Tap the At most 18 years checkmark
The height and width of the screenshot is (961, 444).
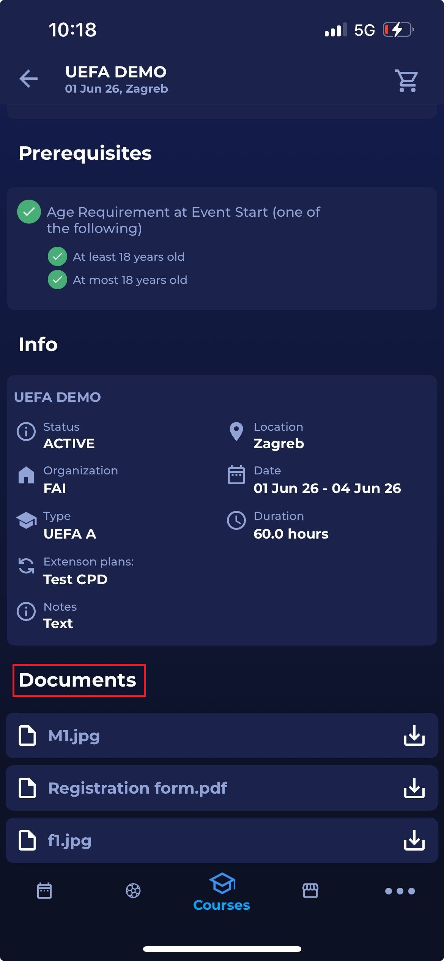coord(57,280)
